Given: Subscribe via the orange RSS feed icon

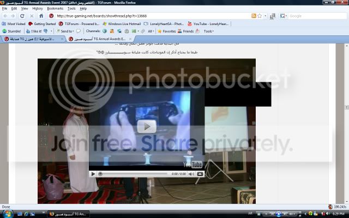Looking at the screenshot, I should click(254, 16).
